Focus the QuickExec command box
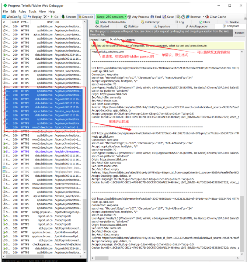 44,261
